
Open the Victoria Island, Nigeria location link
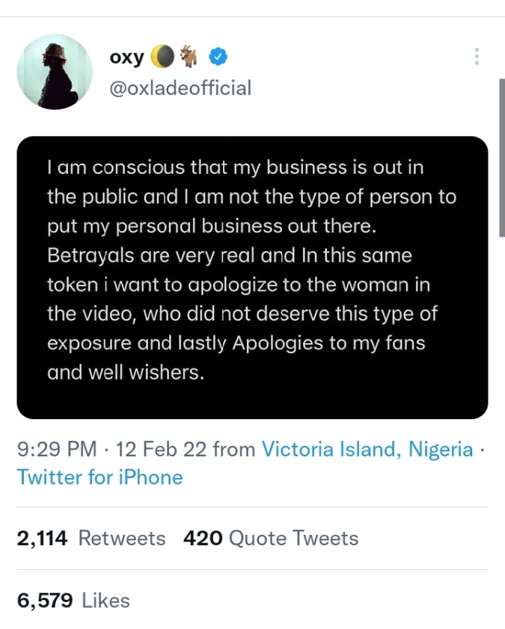[x=367, y=450]
